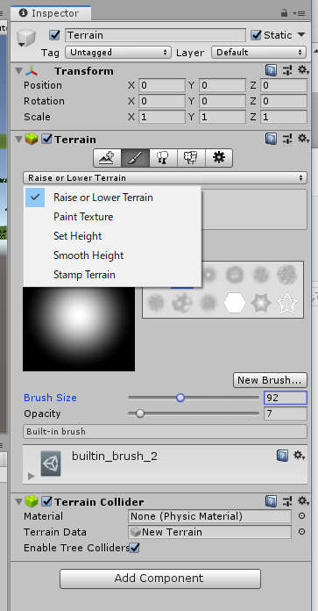This screenshot has height=611, width=318.
Task: Open Transform preset selector icon
Action: [x=287, y=70]
